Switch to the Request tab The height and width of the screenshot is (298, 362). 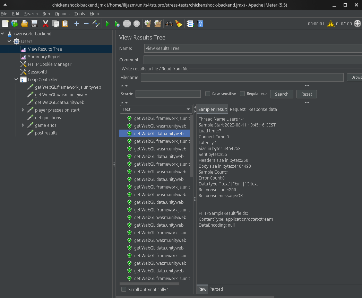click(238, 109)
